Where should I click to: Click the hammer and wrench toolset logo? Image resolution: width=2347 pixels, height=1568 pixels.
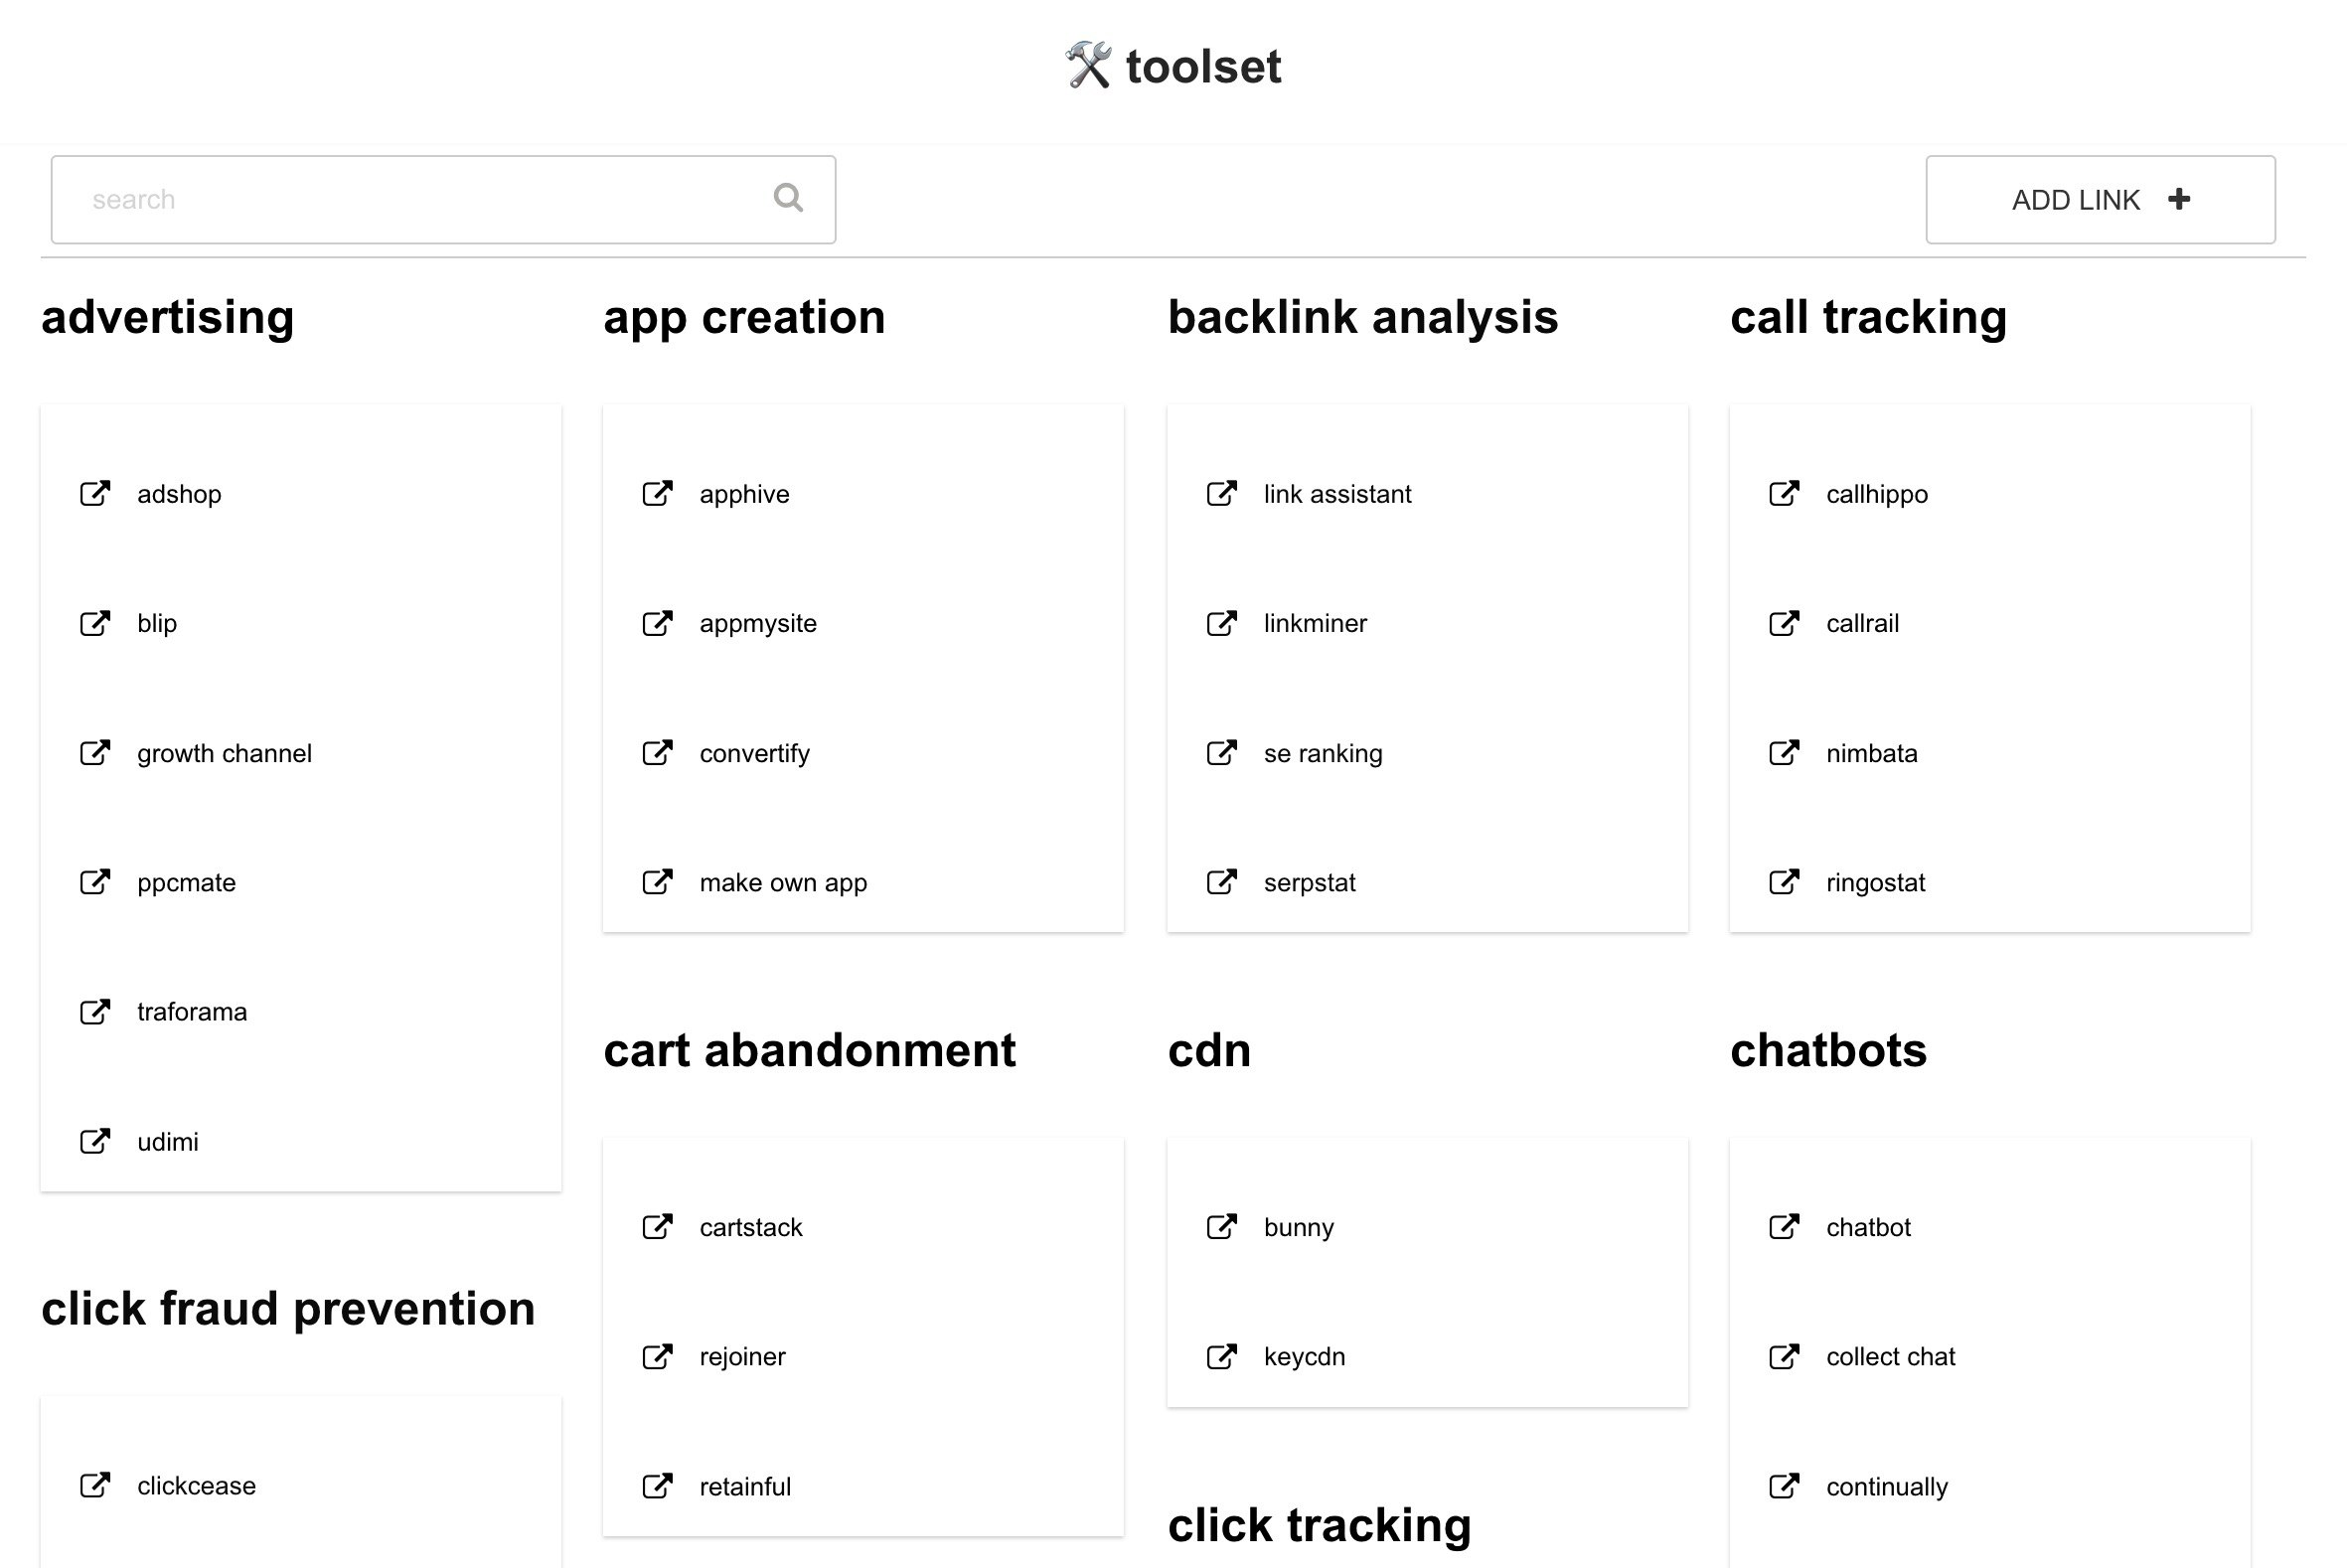pyautogui.click(x=1088, y=66)
